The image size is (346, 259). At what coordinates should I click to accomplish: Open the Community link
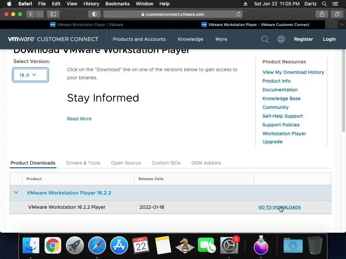pyautogui.click(x=275, y=108)
